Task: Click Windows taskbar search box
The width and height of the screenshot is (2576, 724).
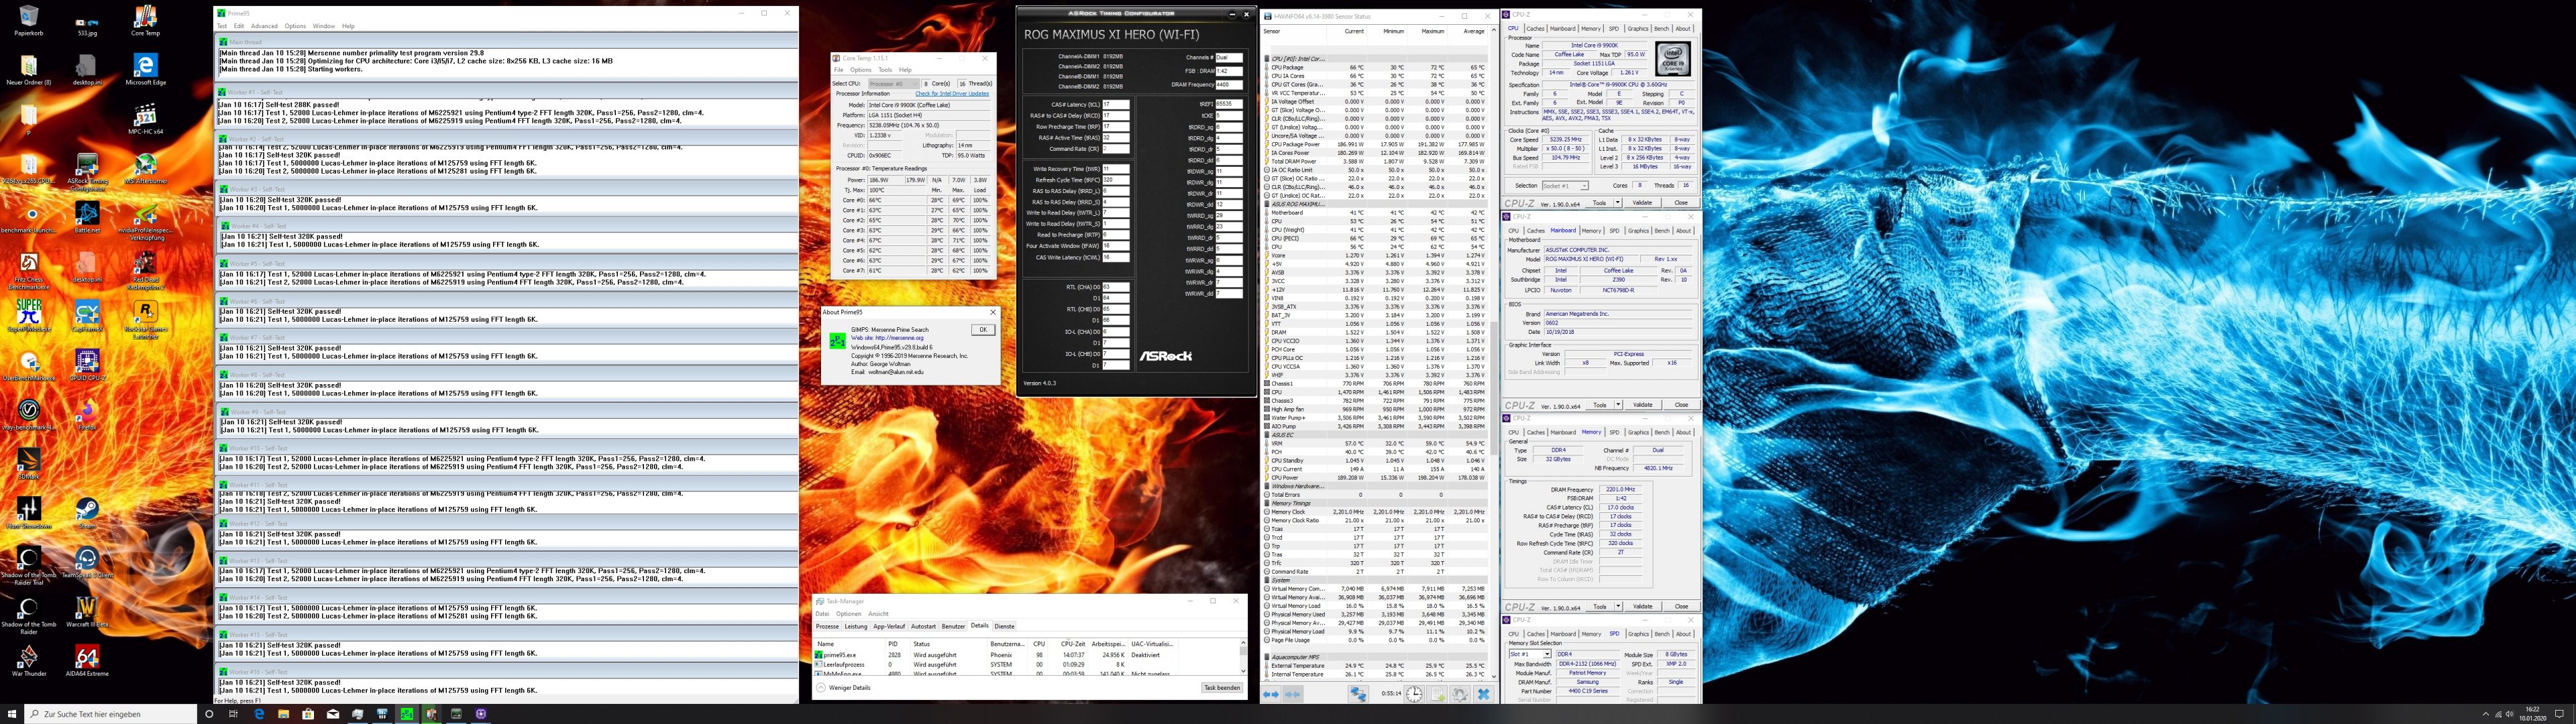Action: pyautogui.click(x=110, y=714)
